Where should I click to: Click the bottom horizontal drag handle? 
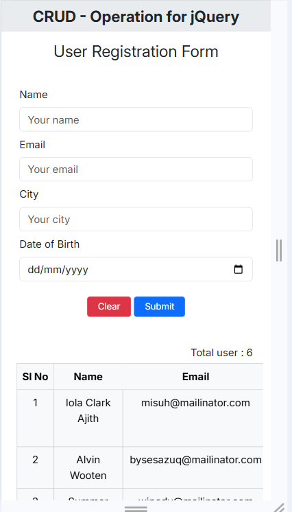pos(136,509)
